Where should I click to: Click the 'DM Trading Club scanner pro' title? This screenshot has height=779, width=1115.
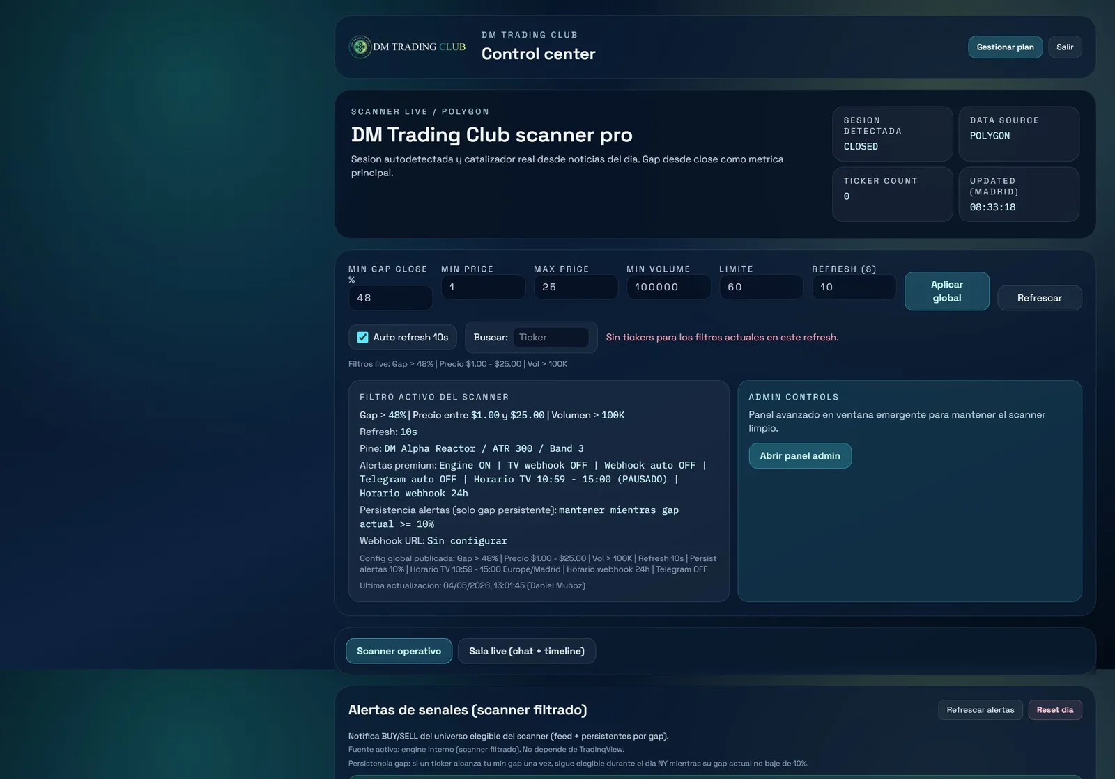[x=491, y=134]
